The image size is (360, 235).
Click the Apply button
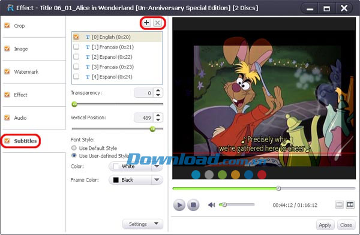click(325, 225)
